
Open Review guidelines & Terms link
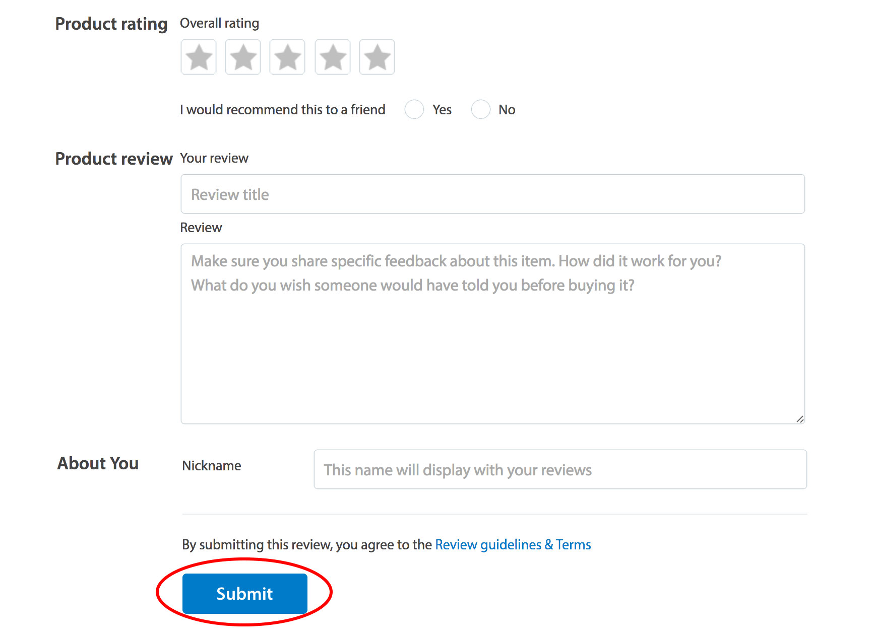(513, 545)
